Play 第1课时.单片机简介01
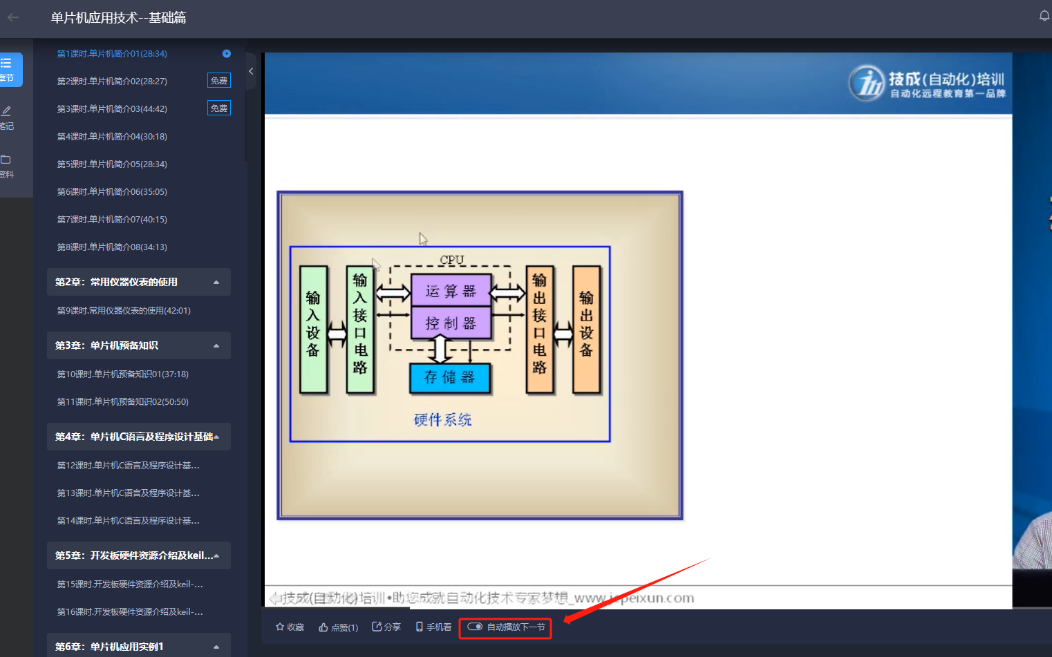This screenshot has width=1052, height=657. pyautogui.click(x=112, y=54)
